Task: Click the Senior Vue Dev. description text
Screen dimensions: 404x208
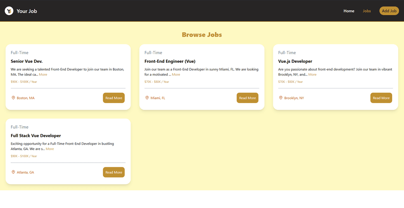Action: click(x=67, y=72)
